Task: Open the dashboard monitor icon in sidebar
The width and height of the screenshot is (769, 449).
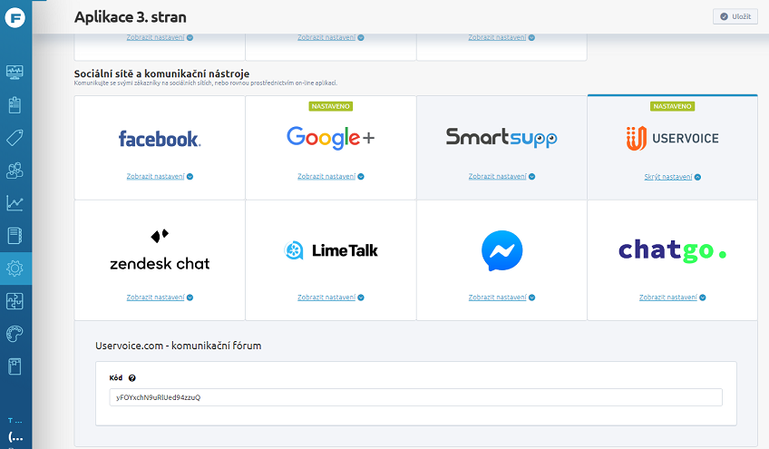Action: (15, 73)
